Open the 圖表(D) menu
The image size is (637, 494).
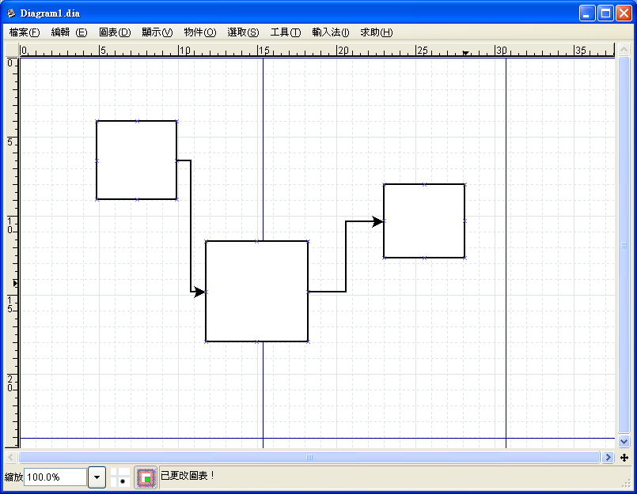115,32
